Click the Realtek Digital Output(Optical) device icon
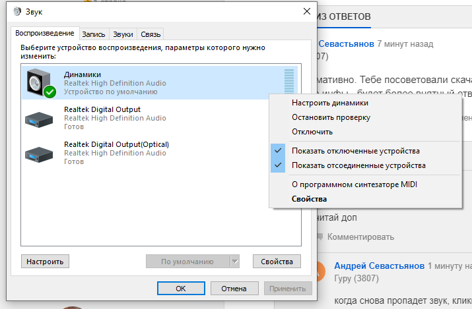Viewport: 472px width, 309px height. tap(39, 154)
